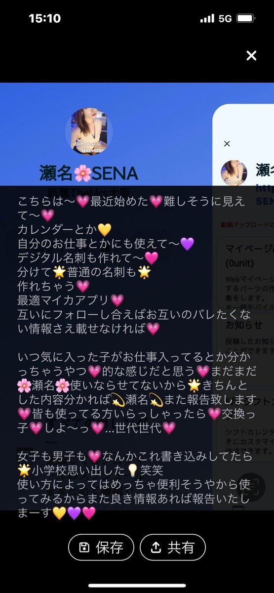Tap the 共有 share button
This screenshot has width=274, height=593.
173,547
